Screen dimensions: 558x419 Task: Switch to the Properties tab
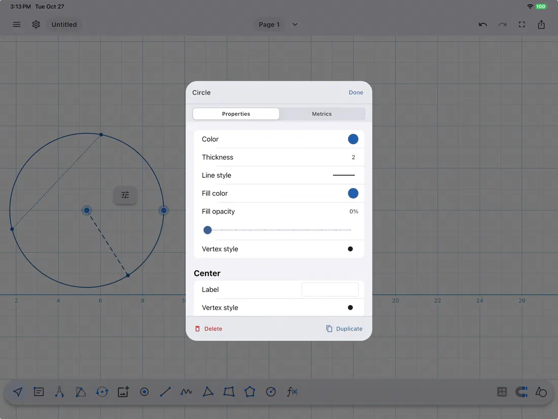tap(236, 114)
